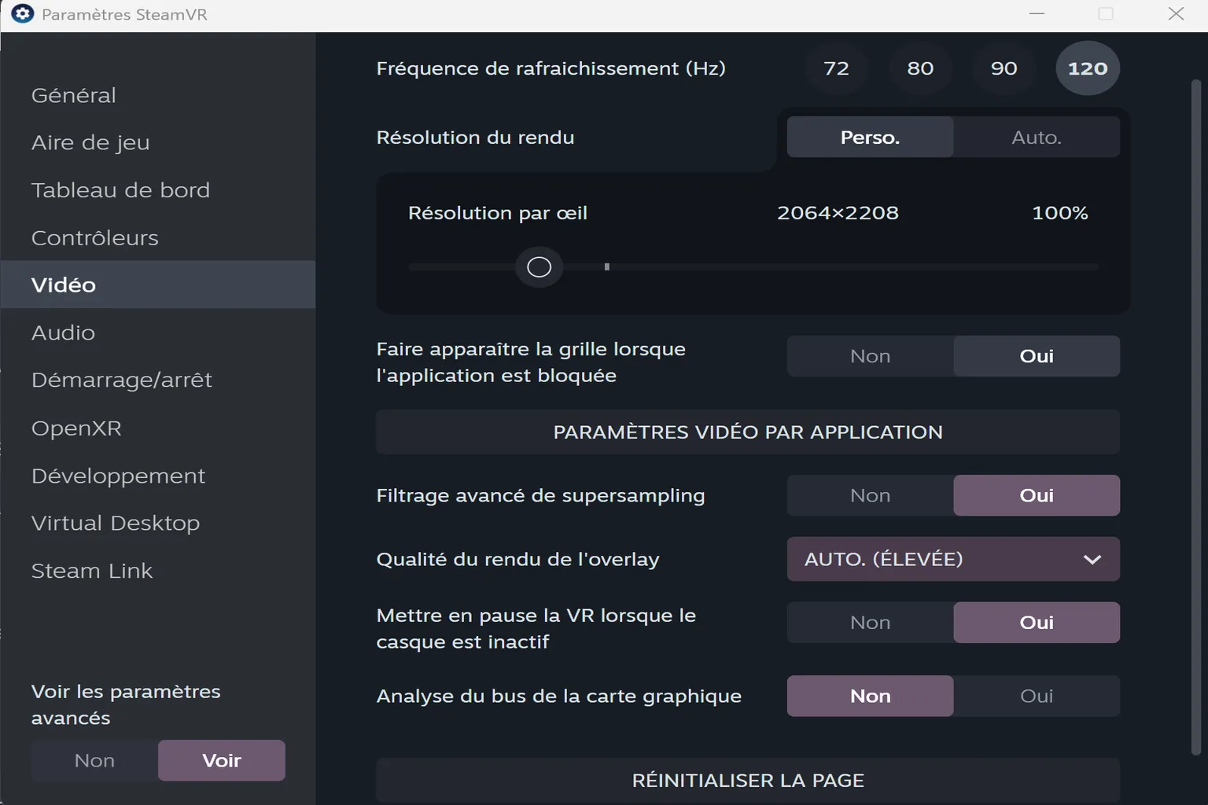This screenshot has width=1208, height=805.
Task: Open the Développement section
Action: [x=157, y=476]
